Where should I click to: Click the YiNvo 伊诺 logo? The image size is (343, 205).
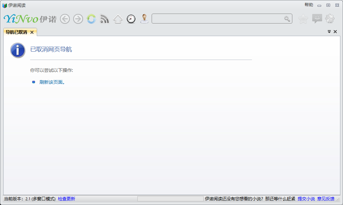point(30,19)
